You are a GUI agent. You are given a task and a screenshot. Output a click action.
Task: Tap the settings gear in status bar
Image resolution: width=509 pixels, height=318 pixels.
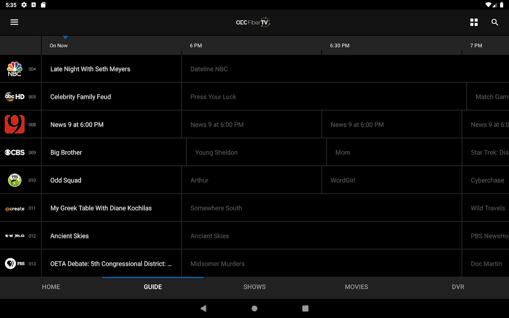click(24, 5)
